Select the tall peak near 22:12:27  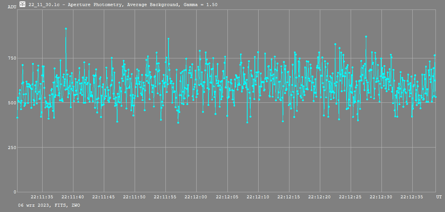pos(366,36)
